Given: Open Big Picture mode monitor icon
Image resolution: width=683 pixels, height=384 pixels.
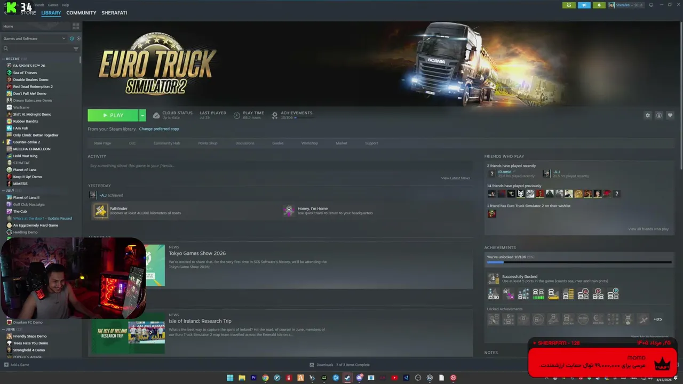Looking at the screenshot, I should 651,5.
